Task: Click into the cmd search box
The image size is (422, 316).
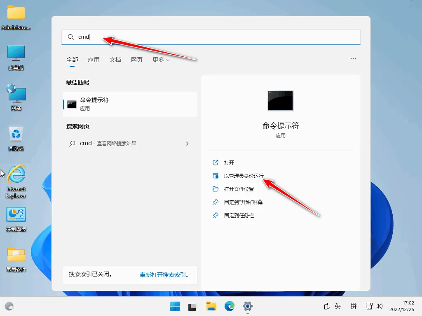Action: (214, 37)
